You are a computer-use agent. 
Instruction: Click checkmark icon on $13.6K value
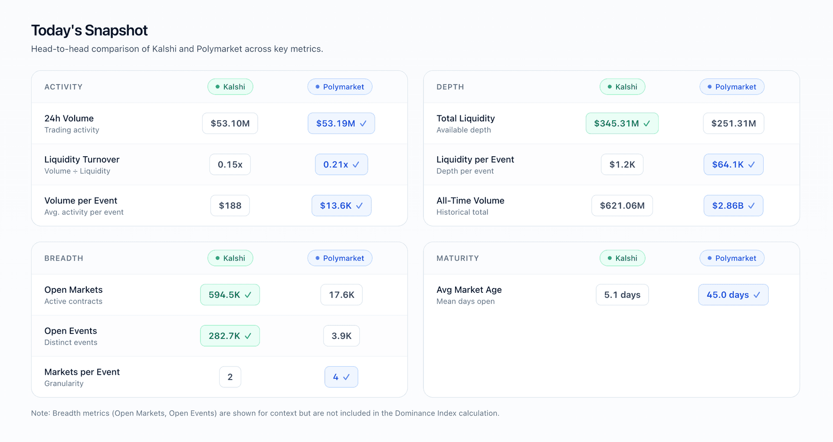[x=359, y=206]
